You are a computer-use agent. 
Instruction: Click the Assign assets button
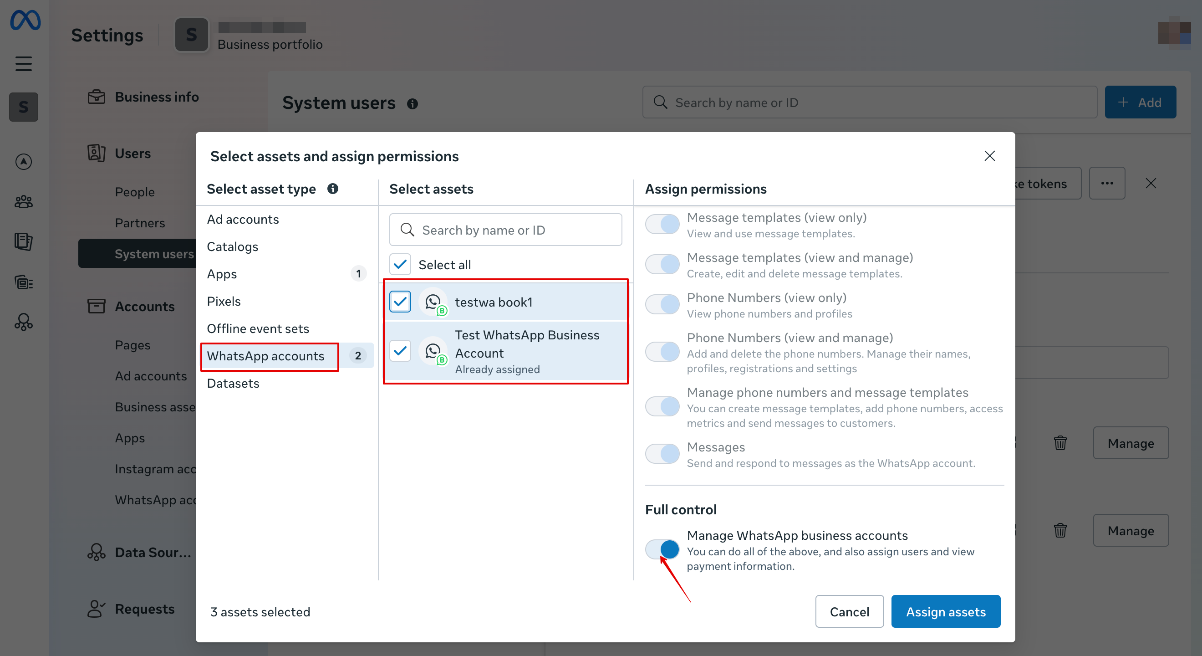coord(945,612)
